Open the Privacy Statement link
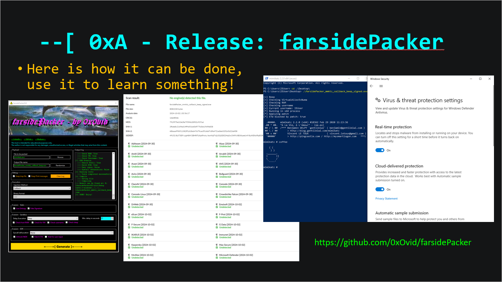The height and width of the screenshot is (282, 502). tap(386, 199)
